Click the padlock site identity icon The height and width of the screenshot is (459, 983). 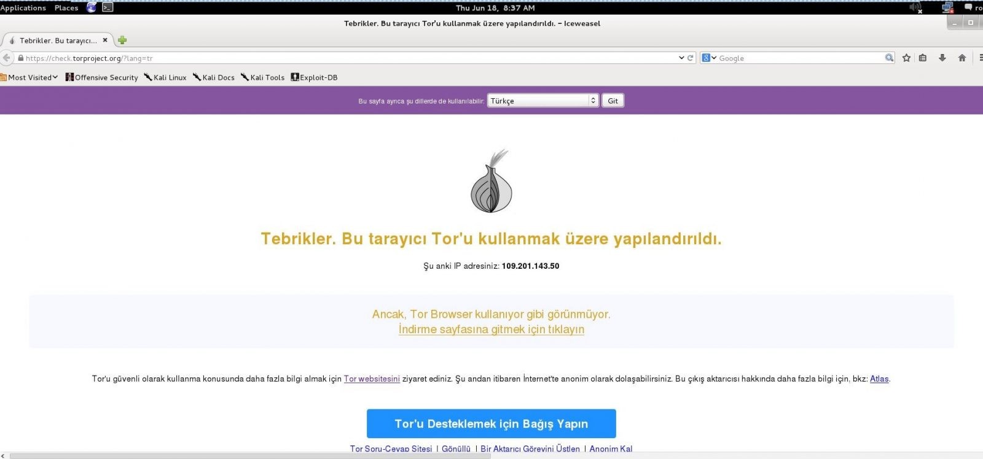(21, 58)
